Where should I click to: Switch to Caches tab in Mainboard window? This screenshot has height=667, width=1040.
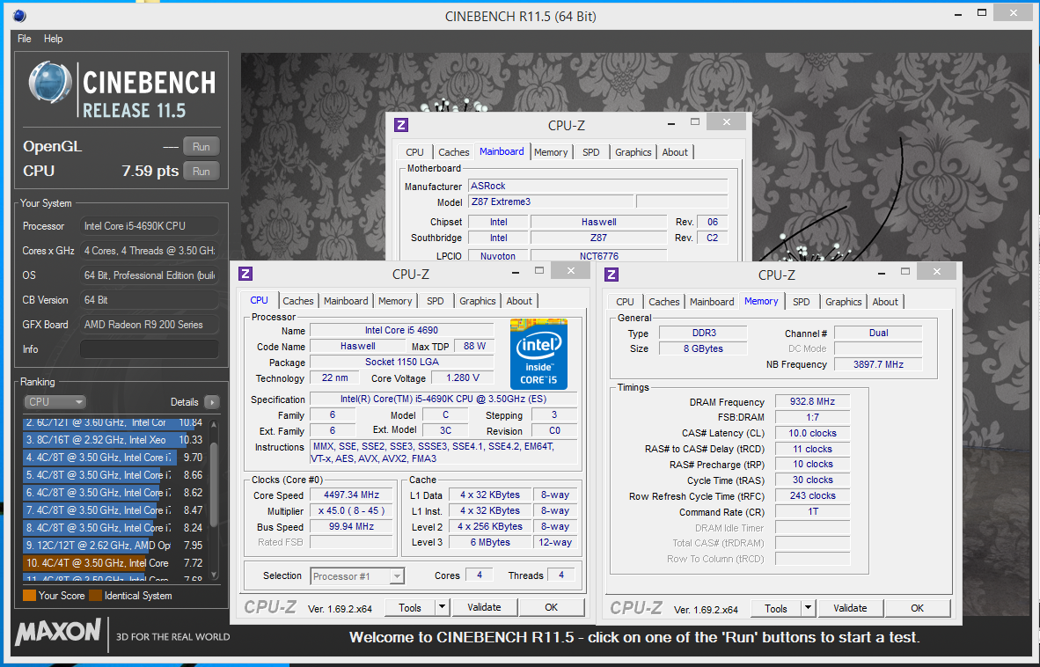pyautogui.click(x=454, y=152)
